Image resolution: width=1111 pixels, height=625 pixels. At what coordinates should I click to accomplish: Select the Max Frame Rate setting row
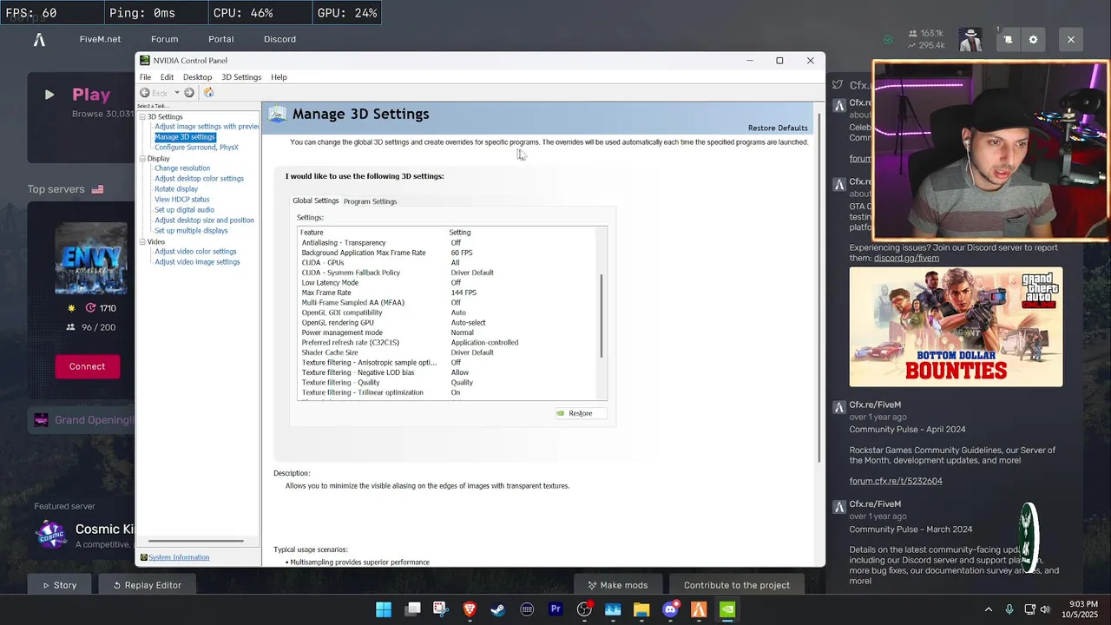pyautogui.click(x=447, y=293)
